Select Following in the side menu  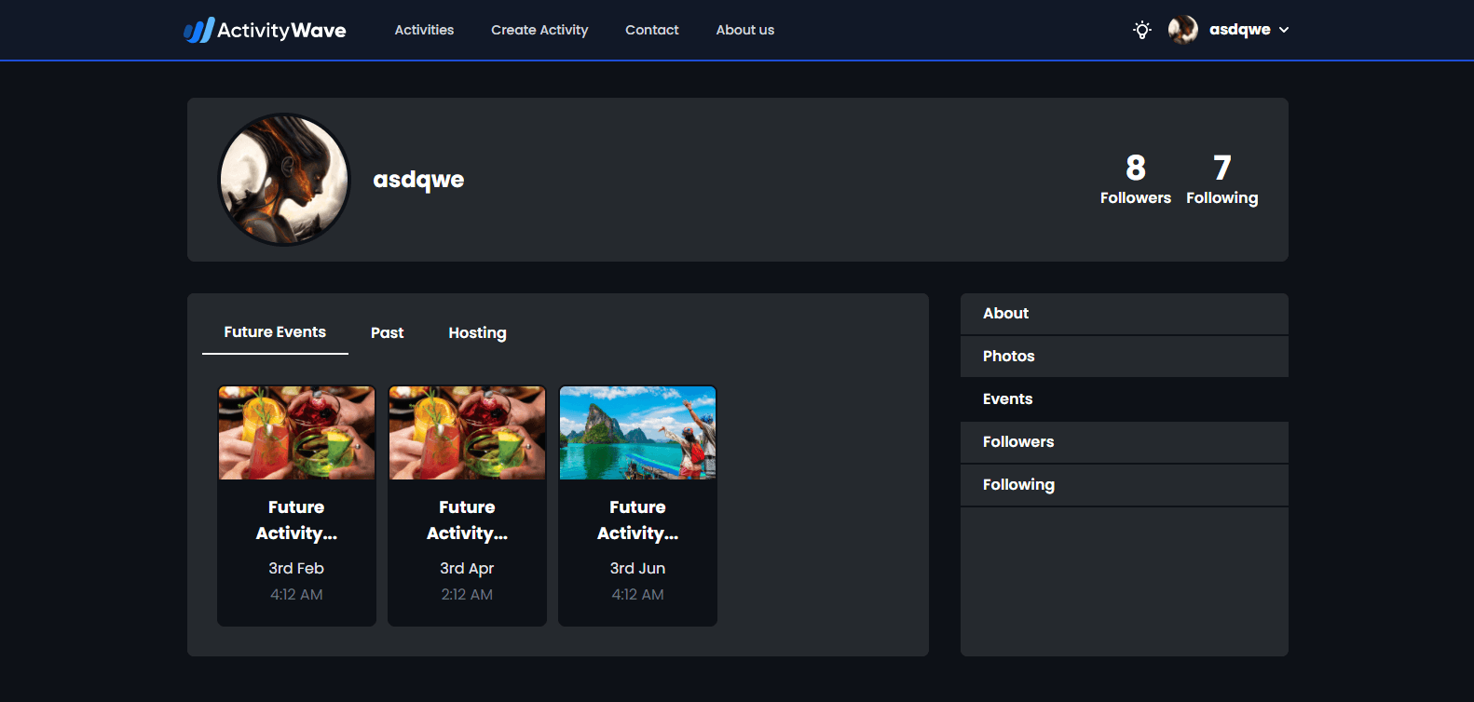coord(1125,485)
